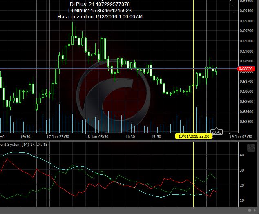Viewport: 259px width, 214px height.
Task: Click the 17 Jan 23:30 time axis label
Action: 58,137
